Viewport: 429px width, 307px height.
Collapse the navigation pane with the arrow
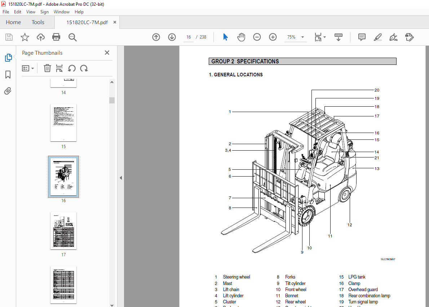pos(121,178)
